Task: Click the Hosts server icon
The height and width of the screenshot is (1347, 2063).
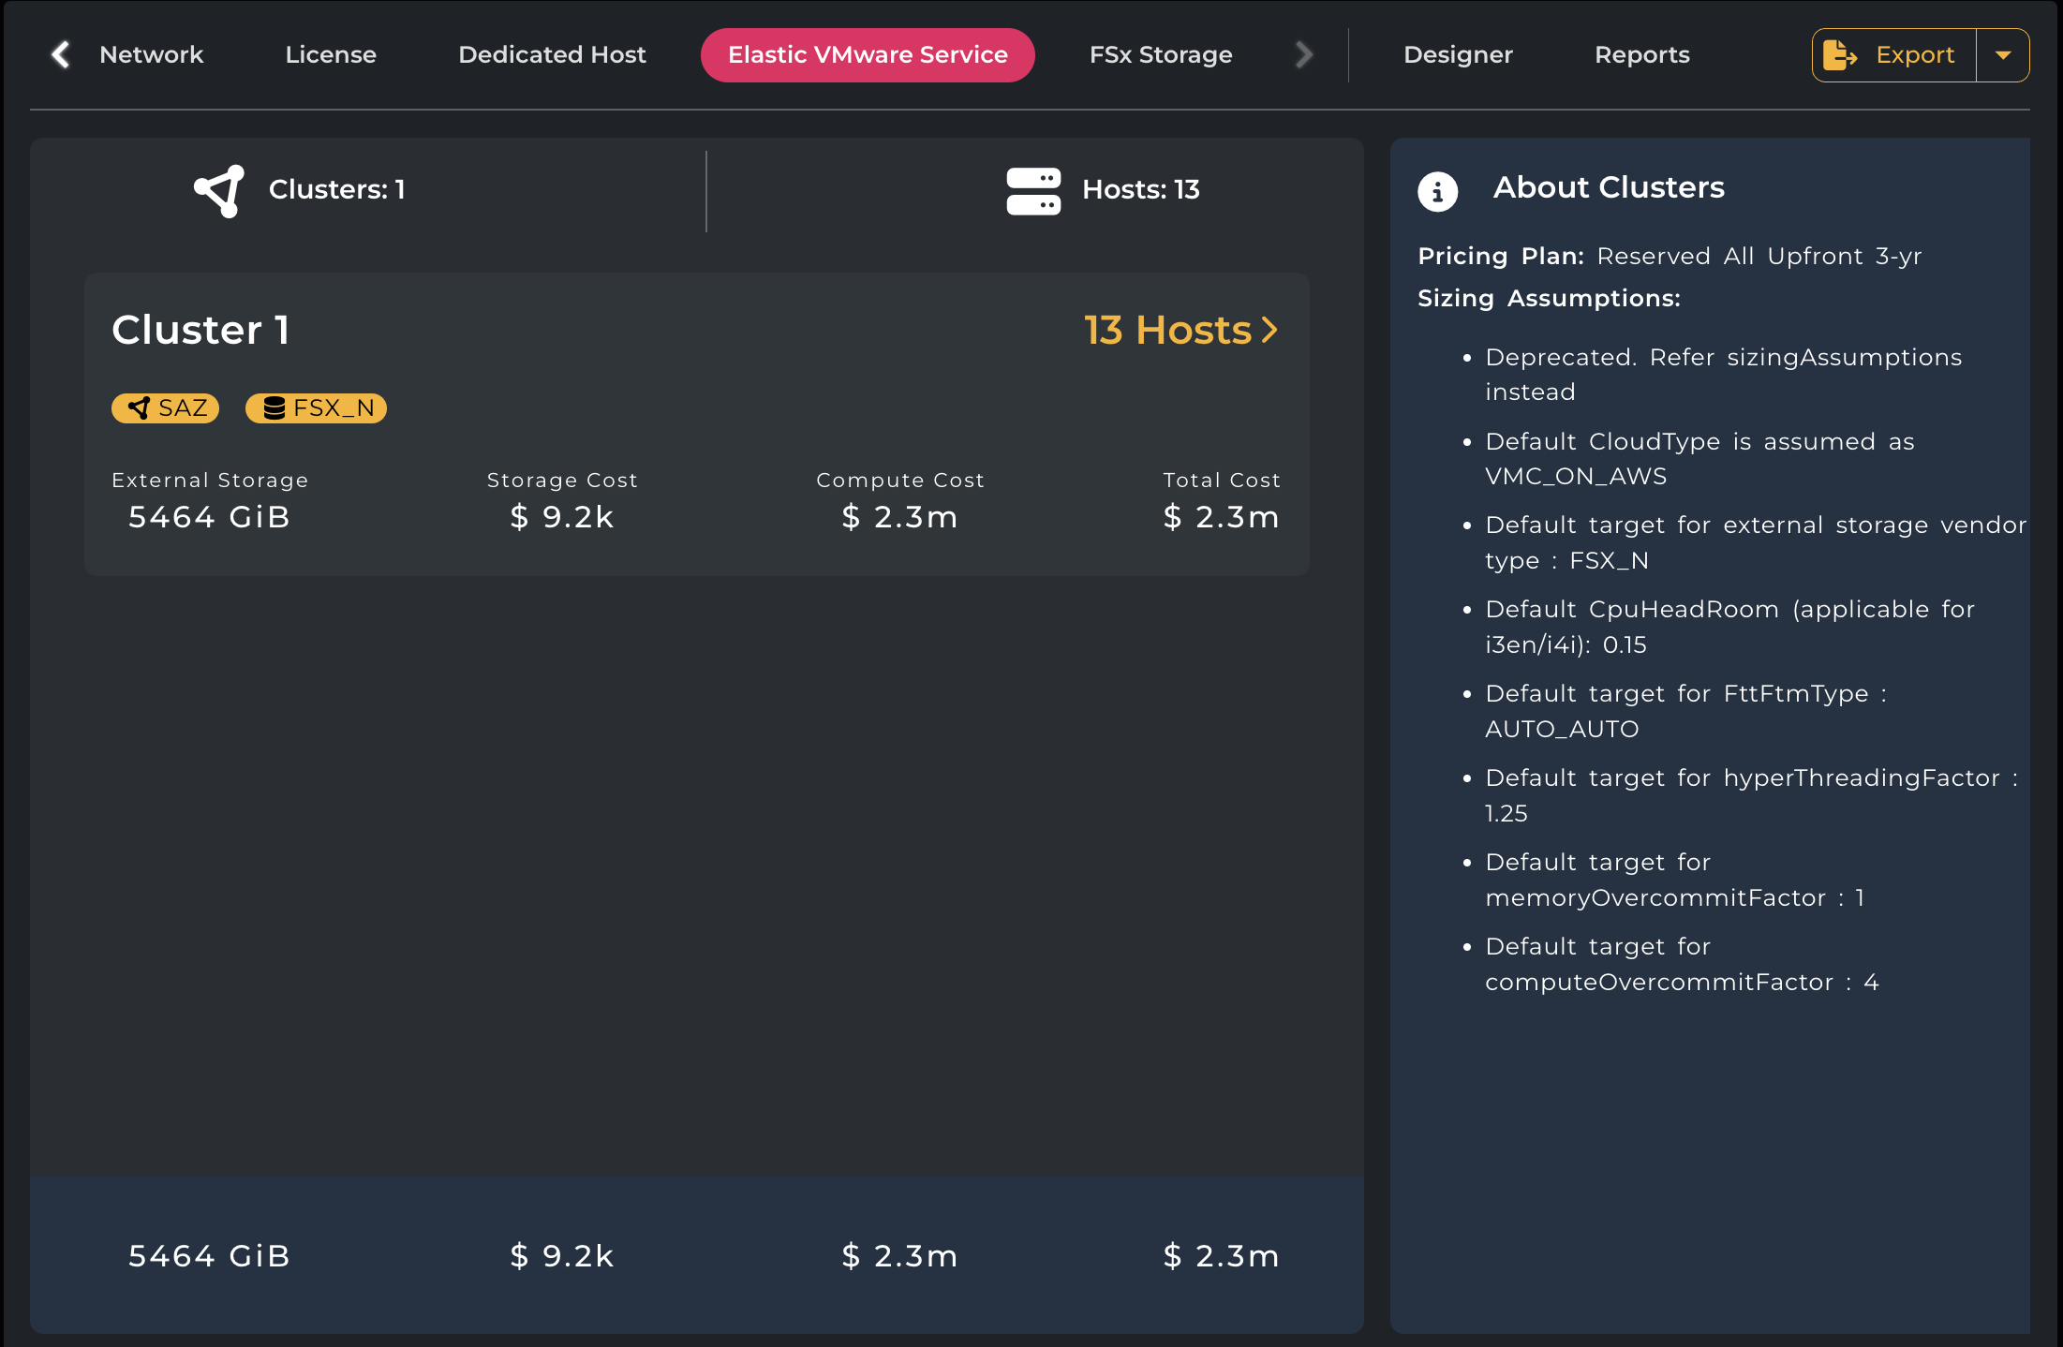Action: tap(1033, 191)
